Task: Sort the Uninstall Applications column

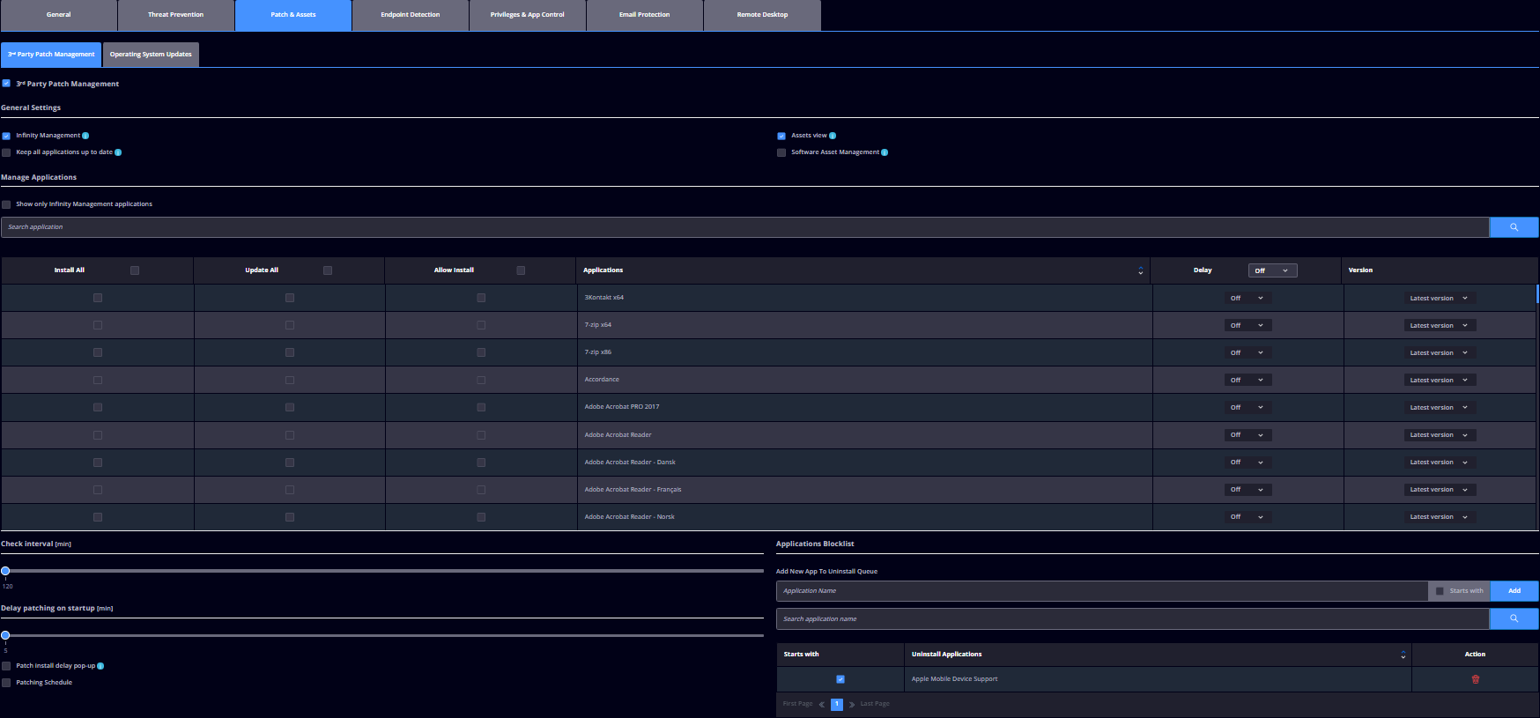Action: pyautogui.click(x=1403, y=655)
